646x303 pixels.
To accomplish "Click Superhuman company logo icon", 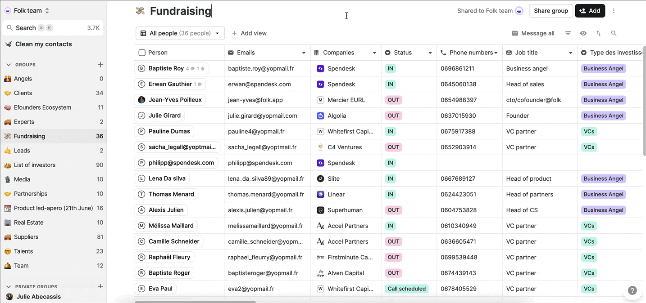I will tap(320, 210).
